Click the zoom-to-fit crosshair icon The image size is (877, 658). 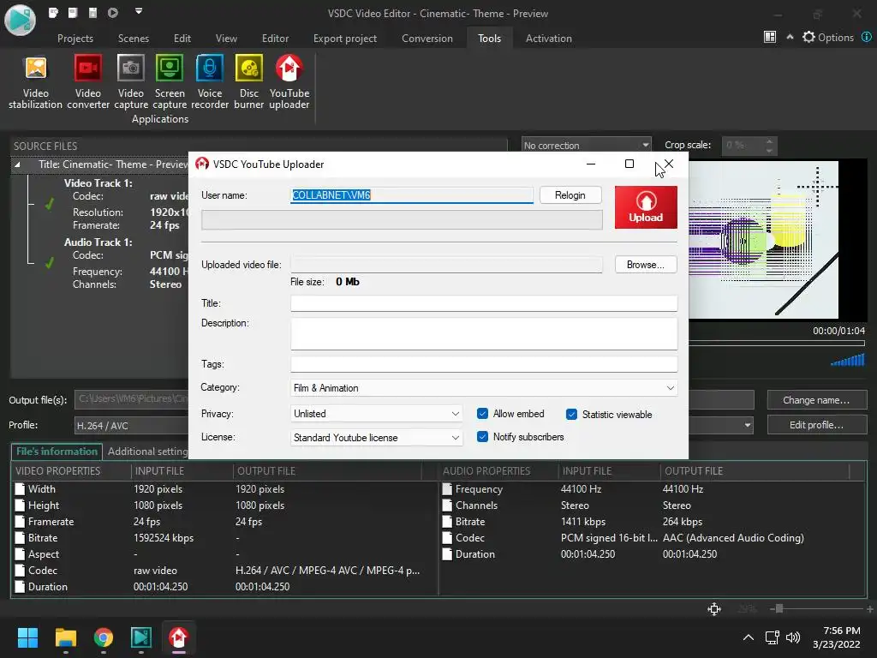[714, 609]
